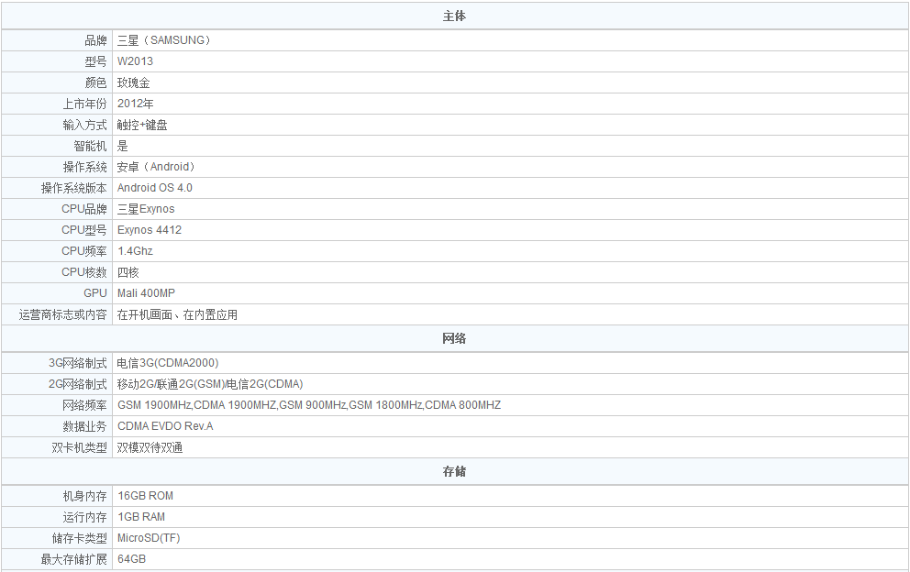Click the 颜色 row label
This screenshot has width=910, height=572.
tap(95, 82)
